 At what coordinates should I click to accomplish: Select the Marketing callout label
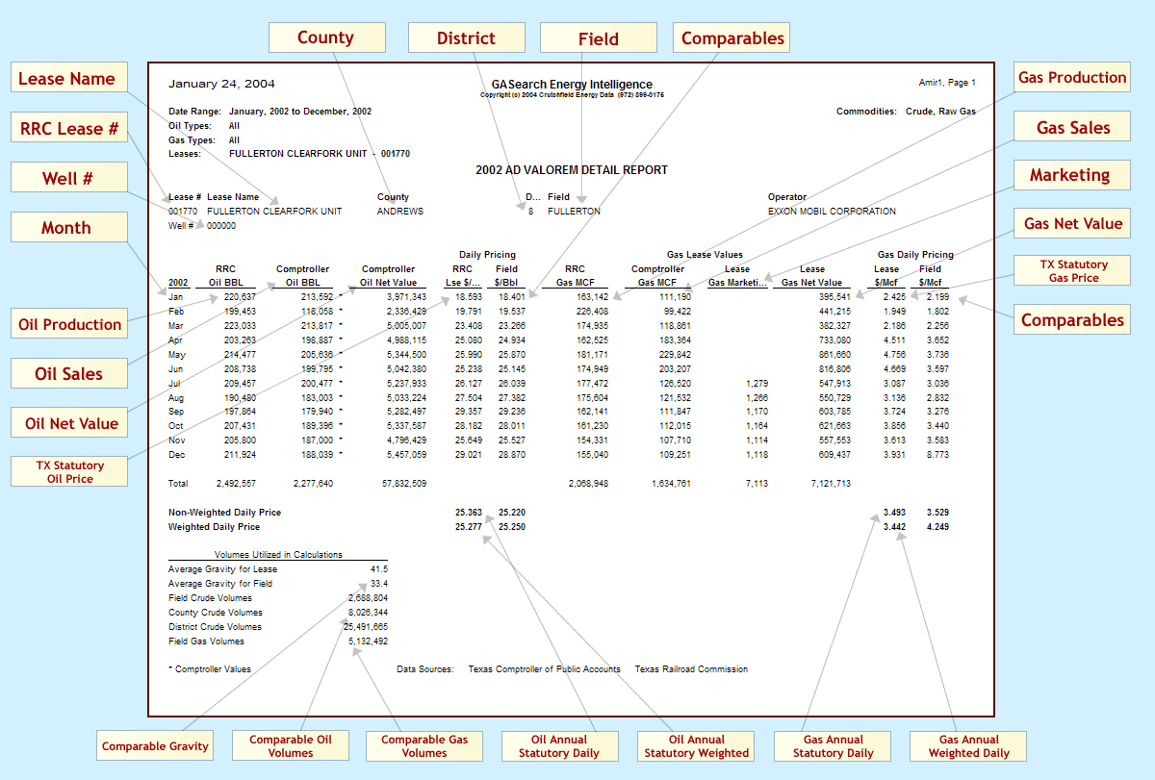coord(1069,175)
